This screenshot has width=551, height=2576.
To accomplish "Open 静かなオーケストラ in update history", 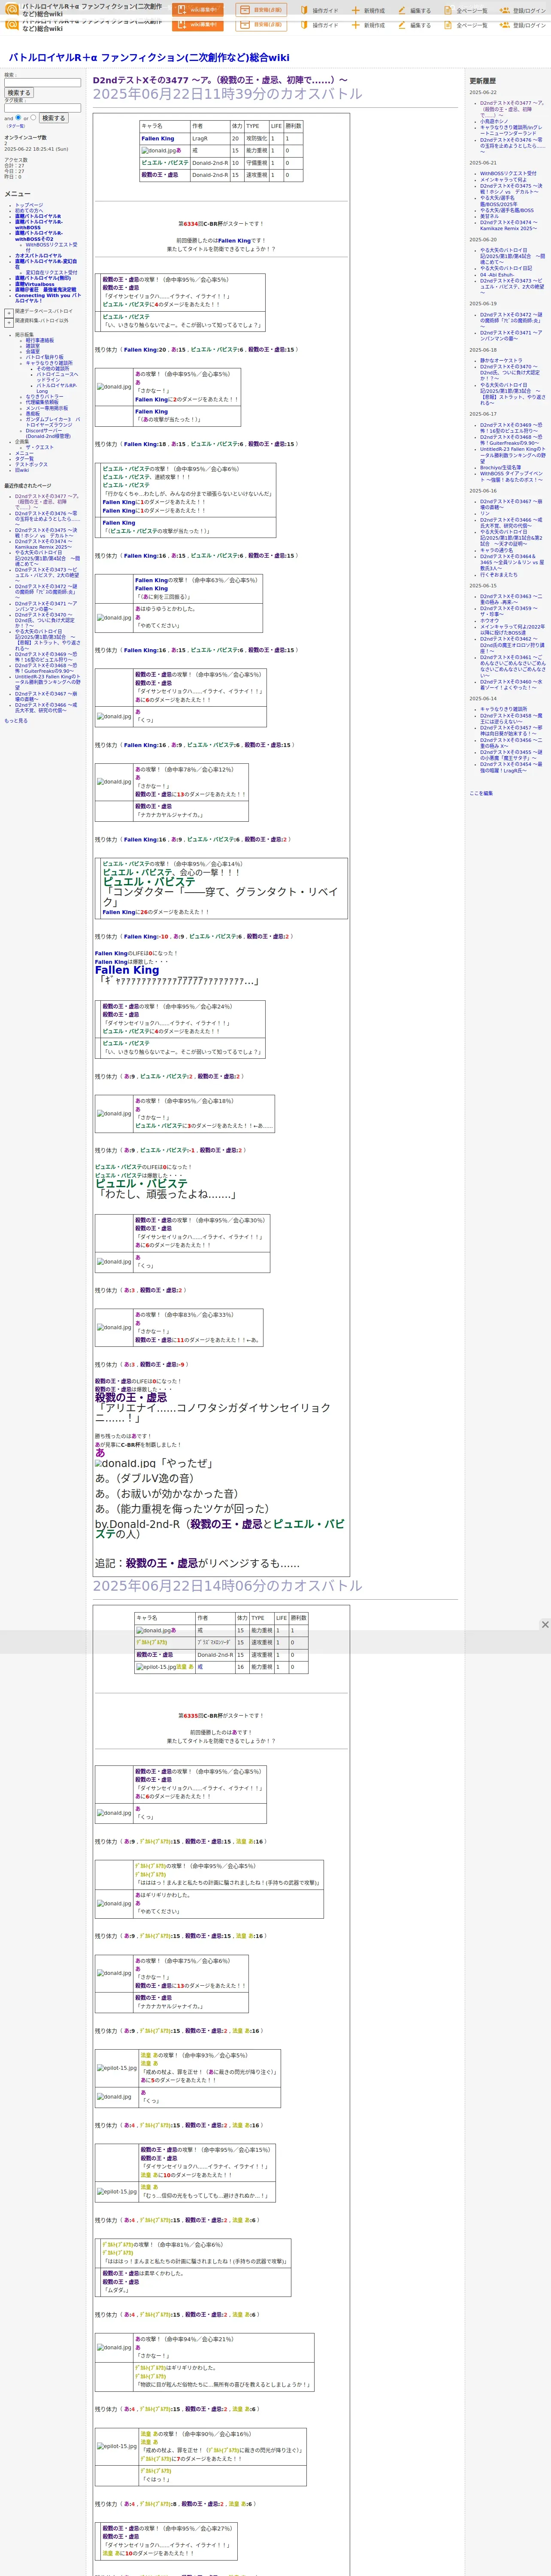I will click(501, 361).
